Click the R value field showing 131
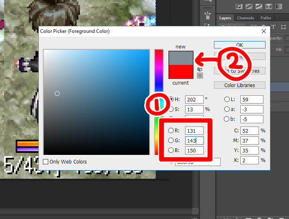Viewport: 289px width, 219px height. 194,131
